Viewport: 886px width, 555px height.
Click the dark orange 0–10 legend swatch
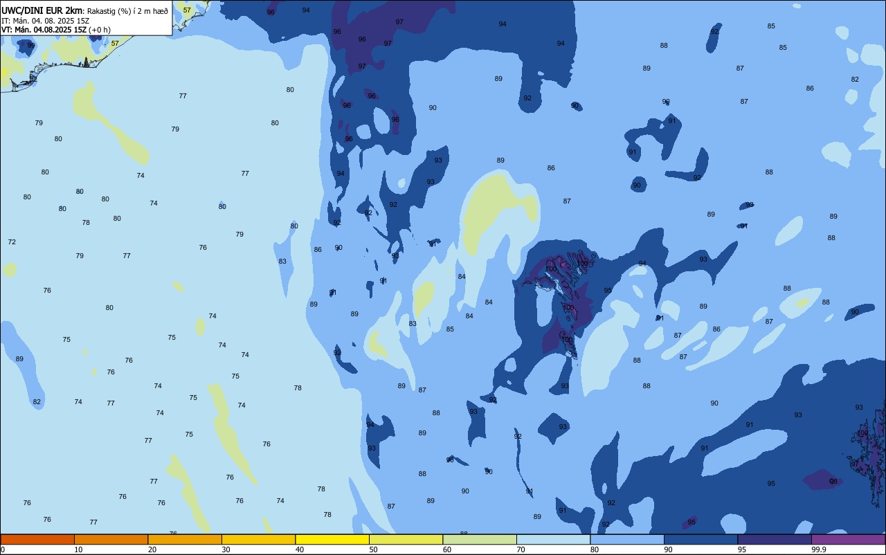(37, 539)
